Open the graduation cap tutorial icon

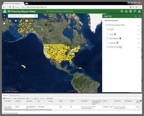(135, 11)
